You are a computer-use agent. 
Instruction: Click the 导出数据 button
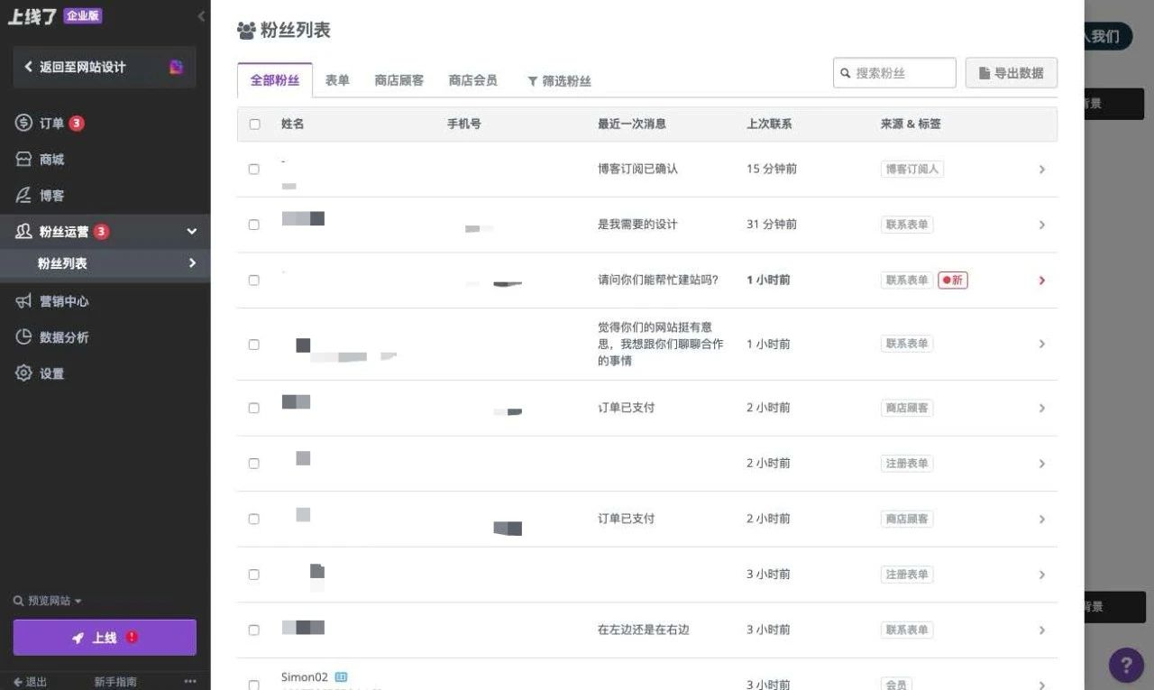click(x=1012, y=73)
